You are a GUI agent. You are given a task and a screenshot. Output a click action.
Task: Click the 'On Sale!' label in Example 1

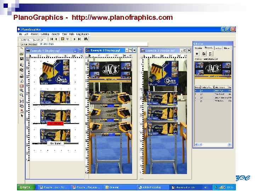(56, 143)
